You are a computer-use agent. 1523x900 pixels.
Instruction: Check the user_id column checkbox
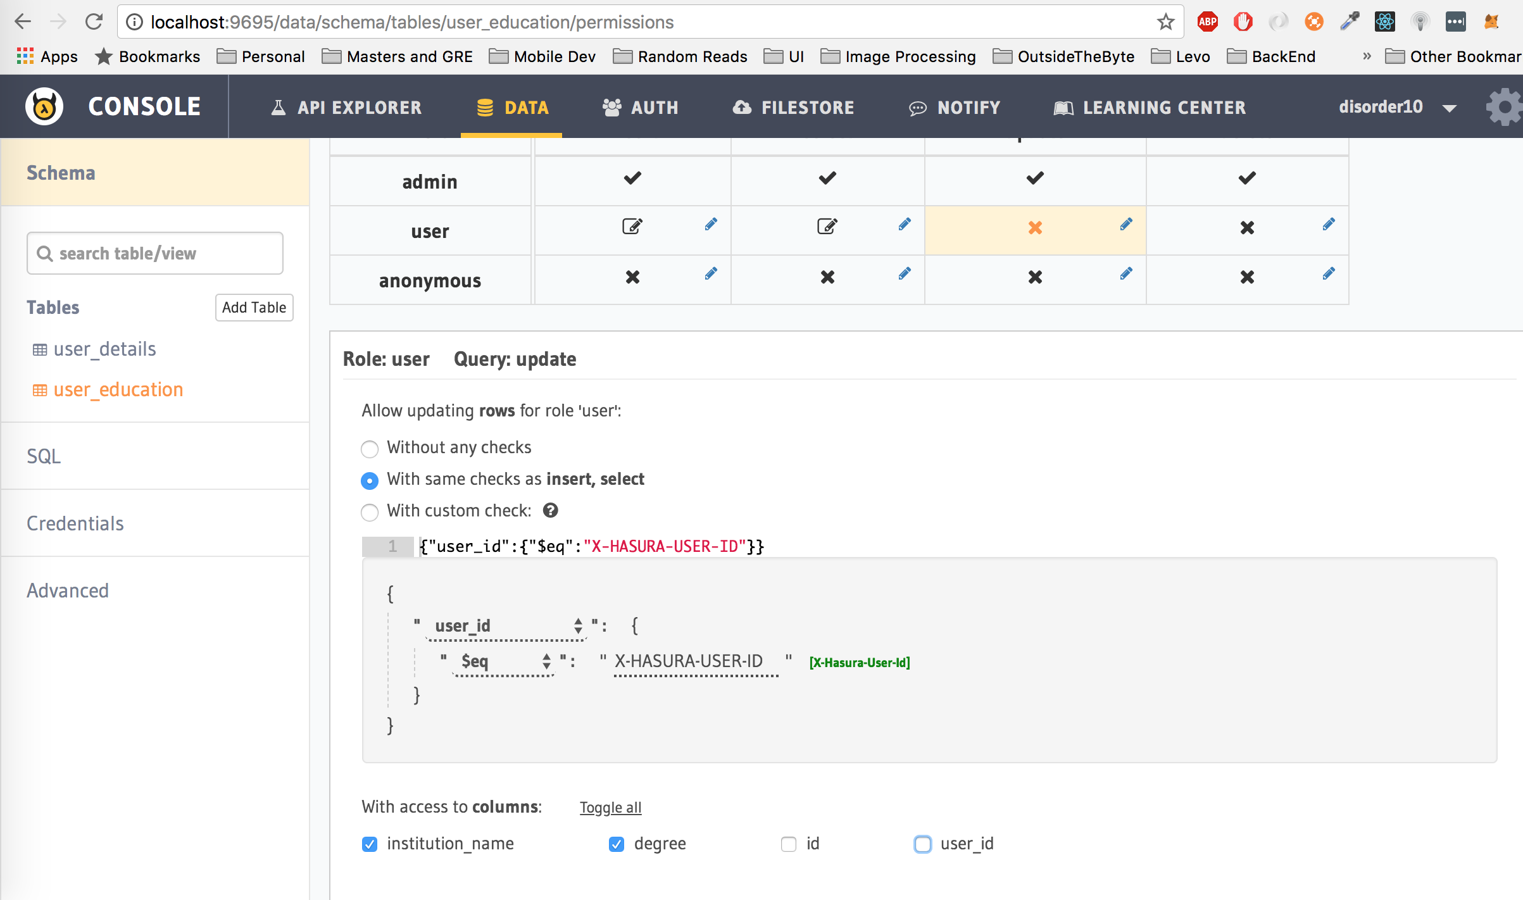tap(923, 844)
